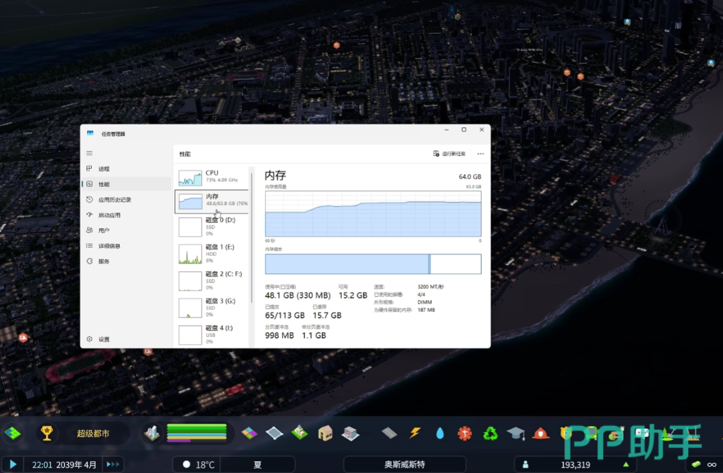This screenshot has width=723, height=473.
Task: Open the garbage recycling tool
Action: click(491, 434)
